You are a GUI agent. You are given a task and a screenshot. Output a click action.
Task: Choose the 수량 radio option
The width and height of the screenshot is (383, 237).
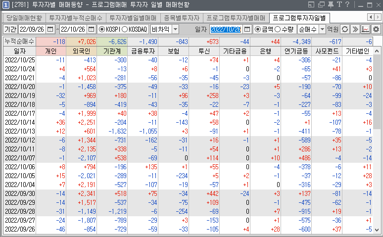click(x=278, y=29)
